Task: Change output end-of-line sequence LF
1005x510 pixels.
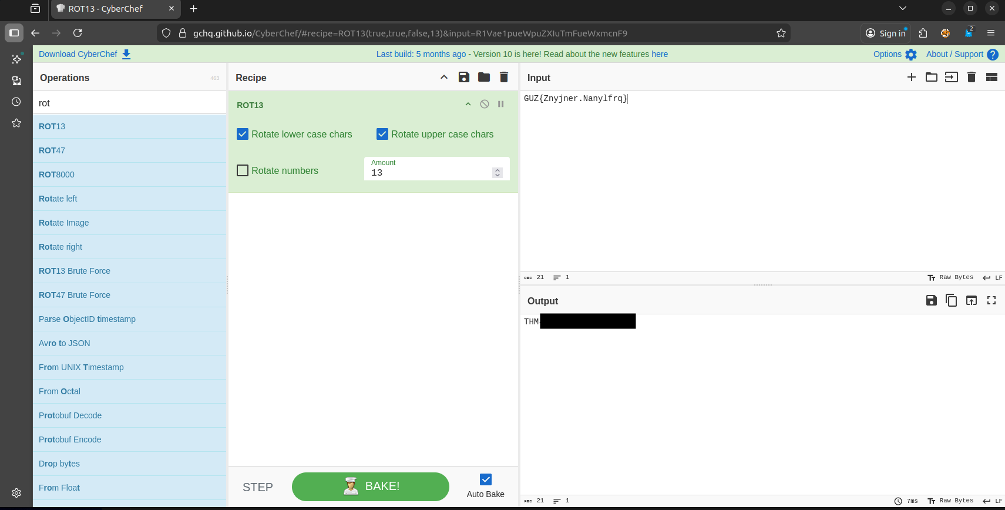Action: pos(993,501)
